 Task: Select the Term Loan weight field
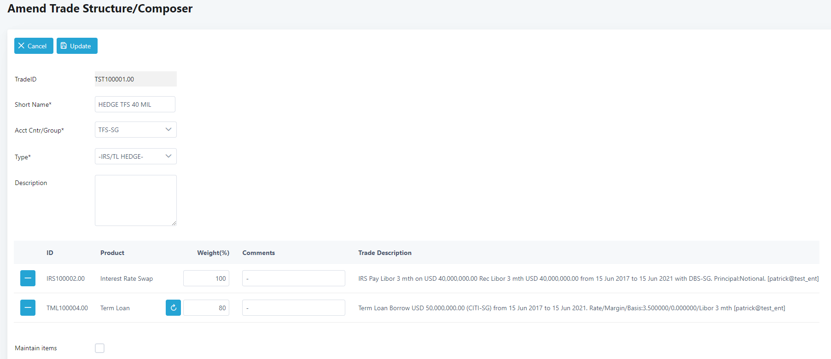[206, 308]
